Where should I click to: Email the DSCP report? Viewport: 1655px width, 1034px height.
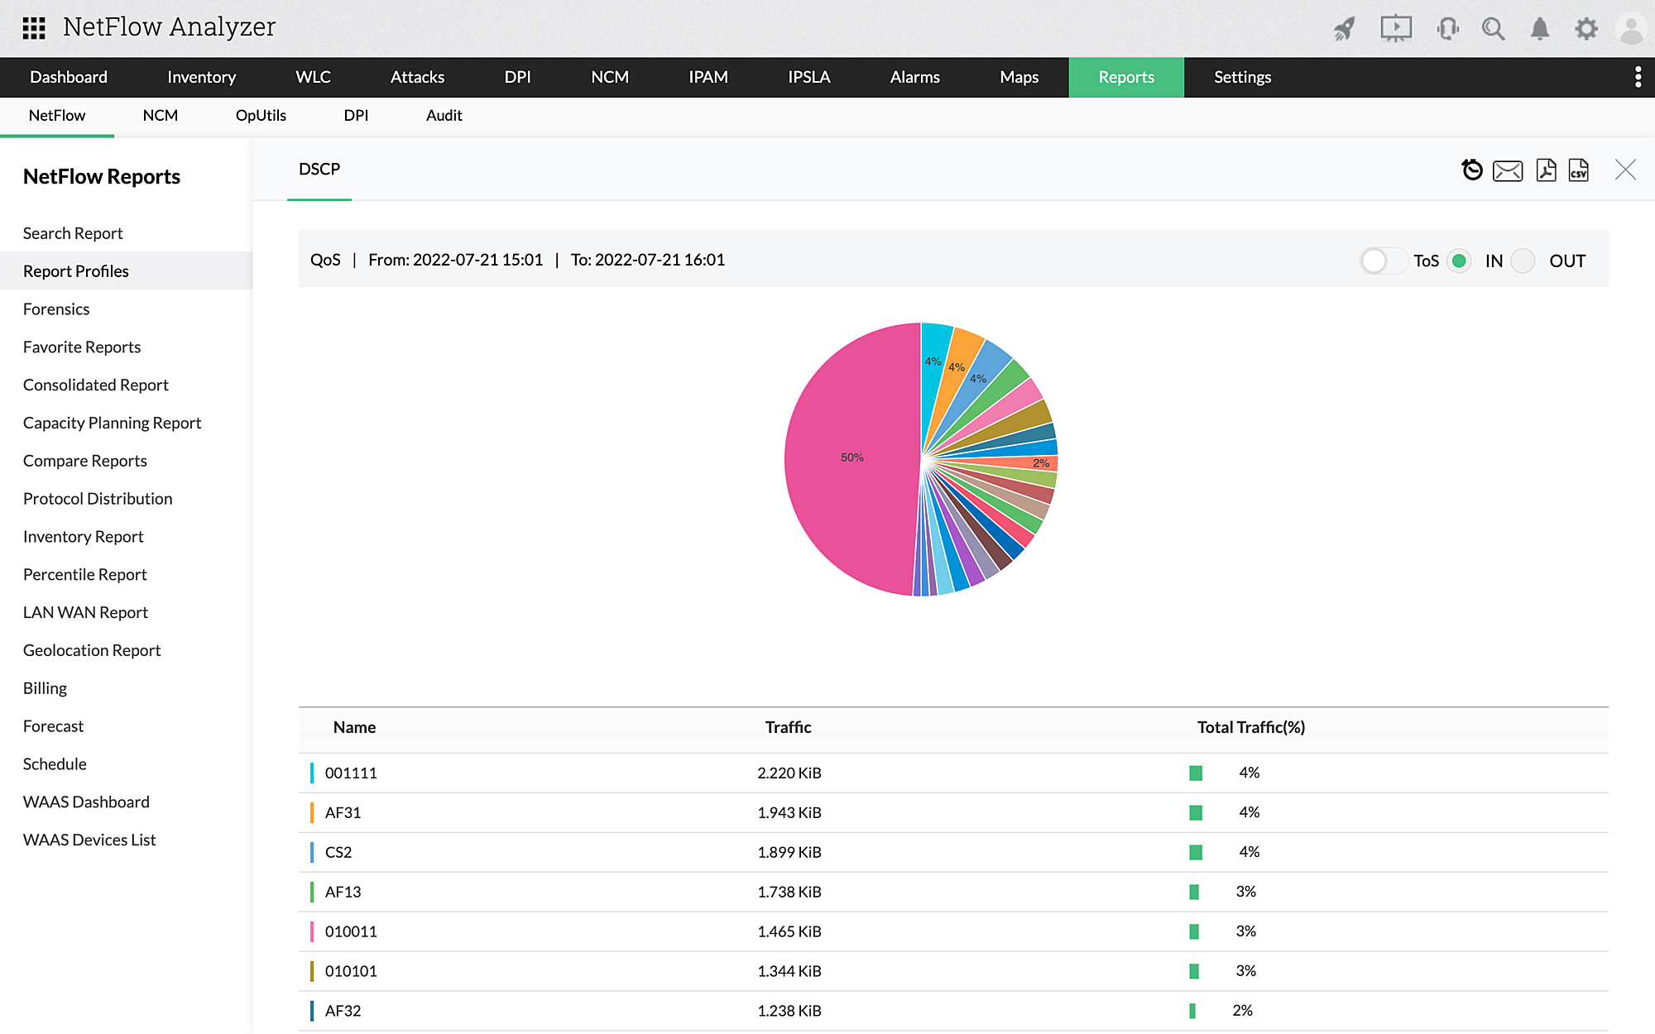click(1508, 170)
